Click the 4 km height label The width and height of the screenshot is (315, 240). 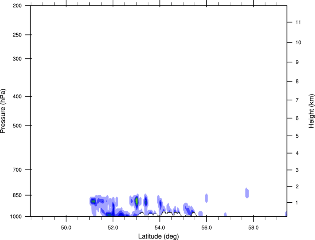(297, 153)
